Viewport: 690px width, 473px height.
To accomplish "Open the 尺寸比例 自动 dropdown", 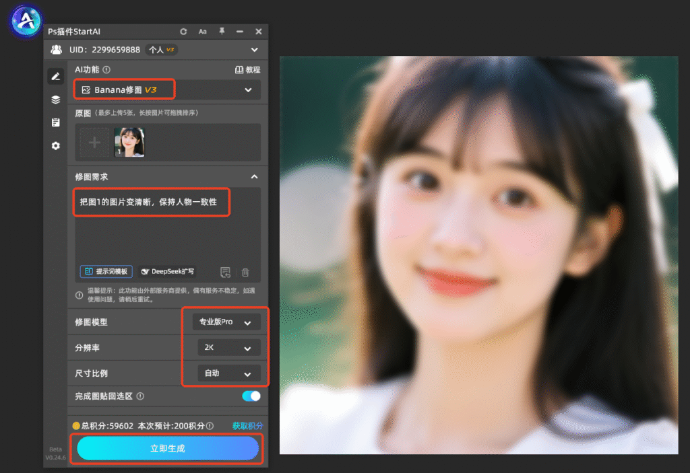I will pyautogui.click(x=229, y=373).
